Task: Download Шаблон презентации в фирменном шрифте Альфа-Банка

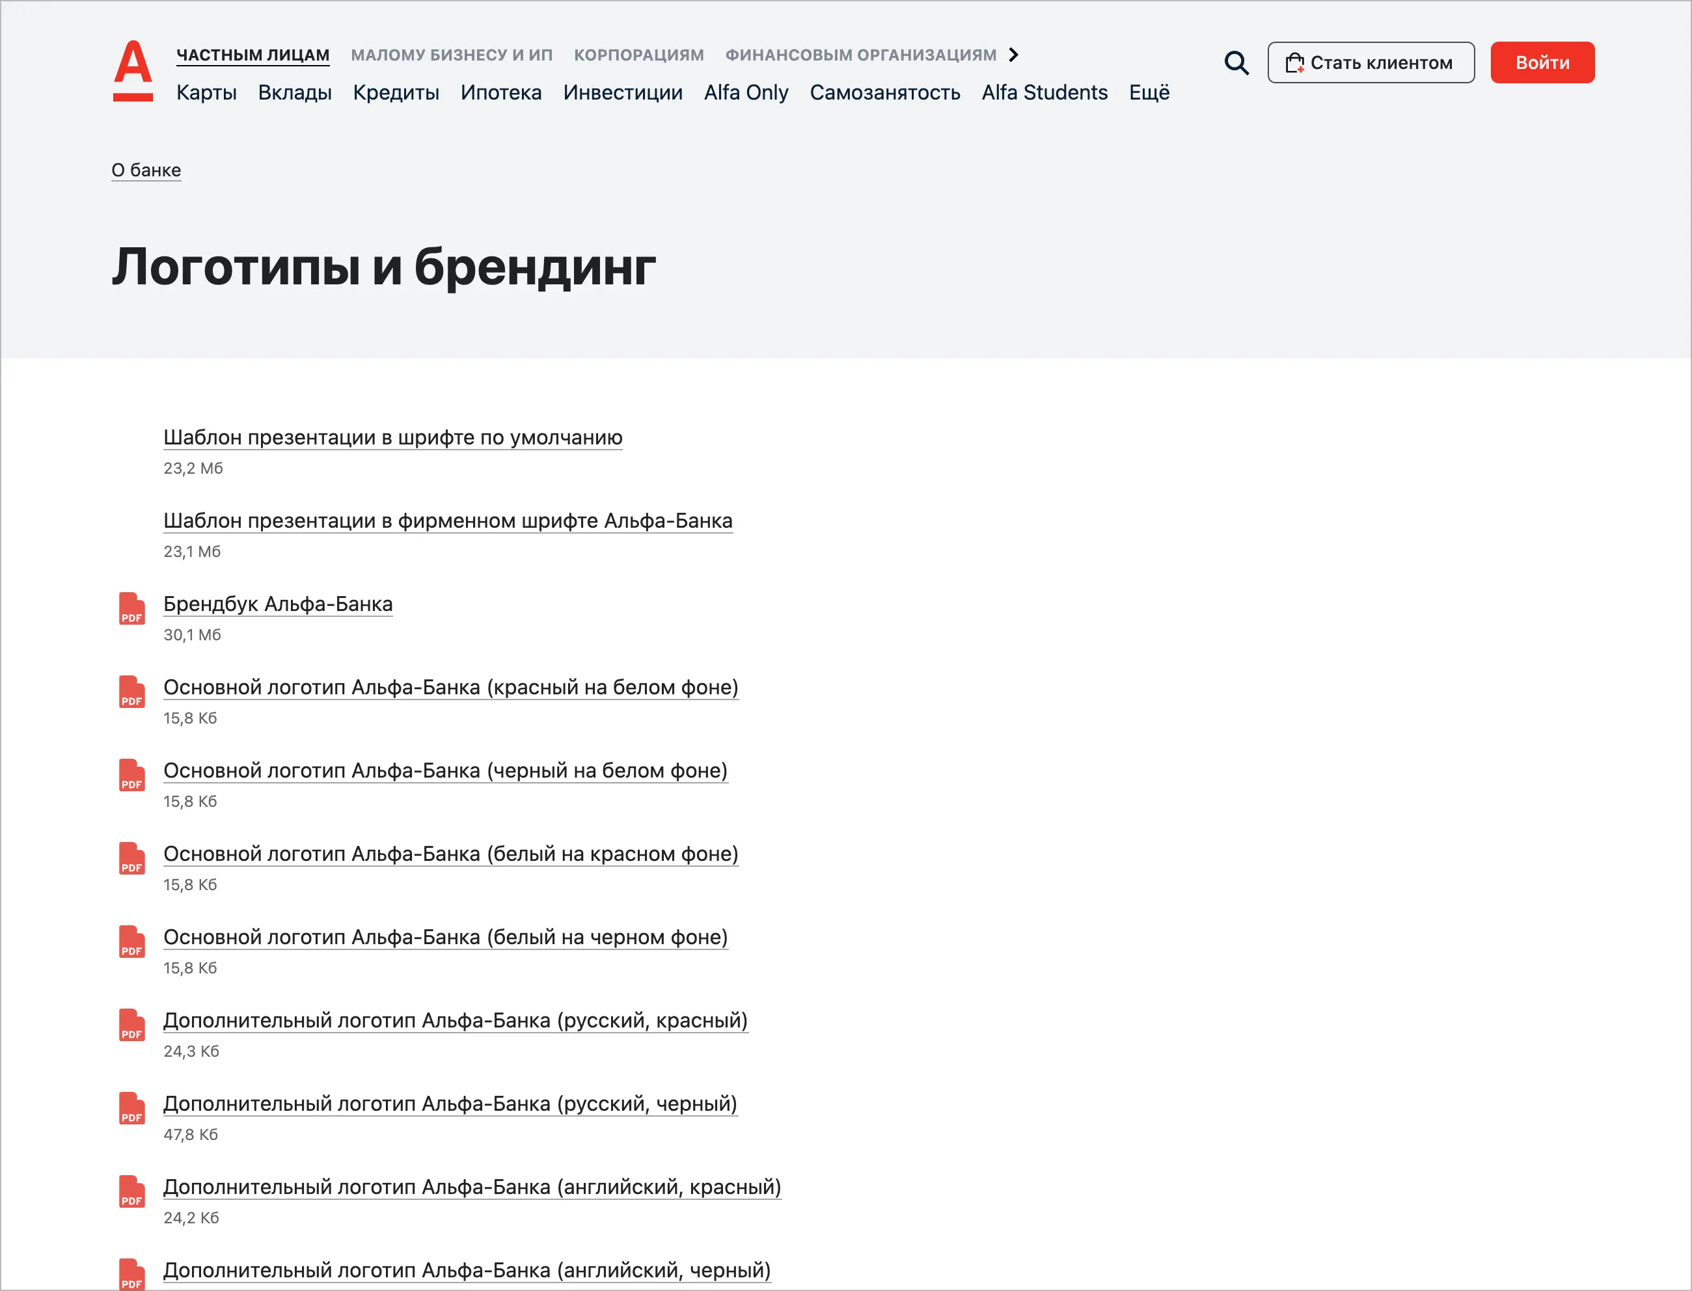Action: click(448, 521)
